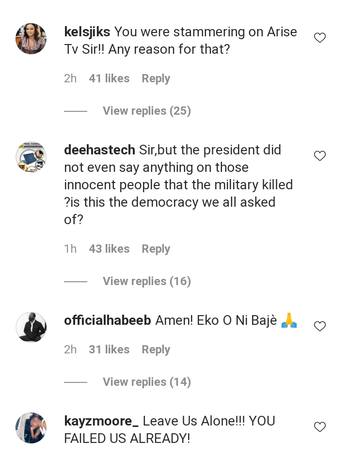Like officialhabeeb's comment via heart icon
Screen dimensions: 349x456
320,326
